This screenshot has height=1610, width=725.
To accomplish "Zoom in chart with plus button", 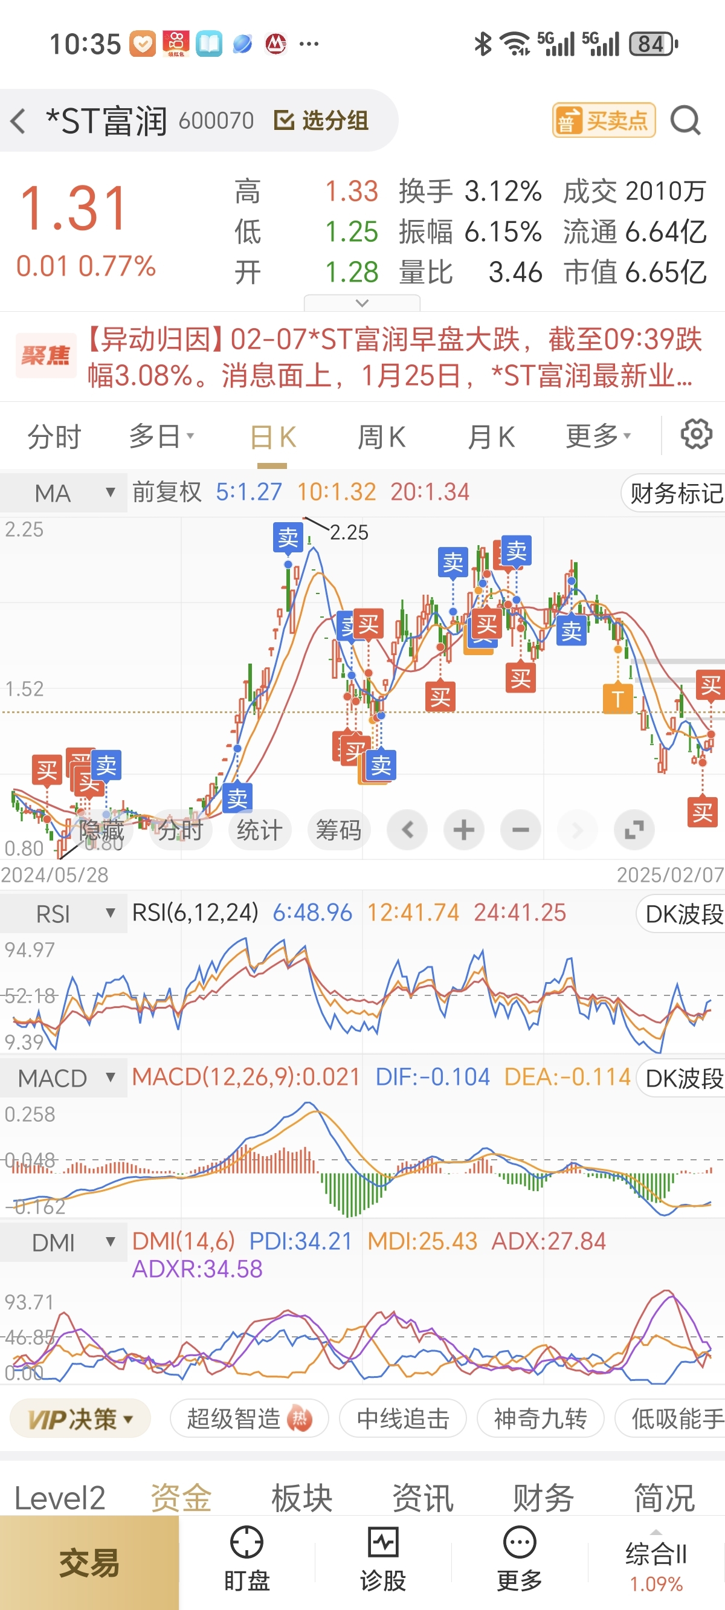I will tap(464, 830).
